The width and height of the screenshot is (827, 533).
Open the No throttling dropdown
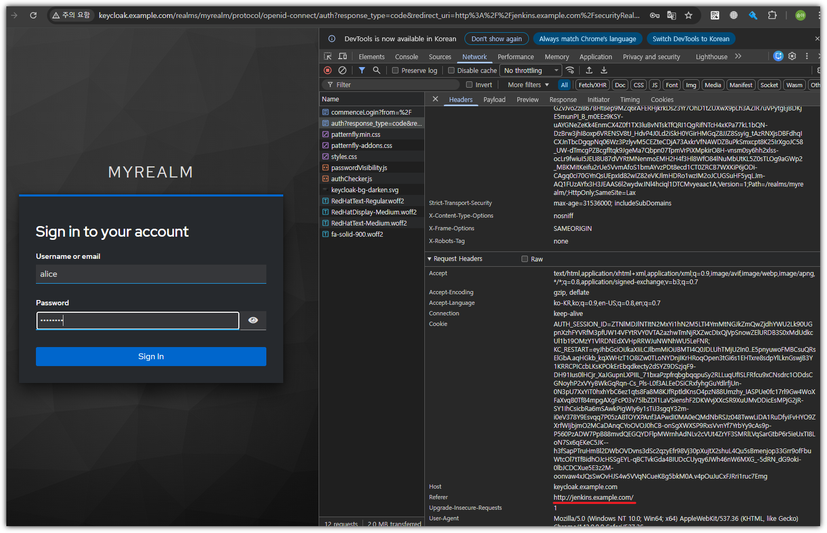[x=531, y=70]
